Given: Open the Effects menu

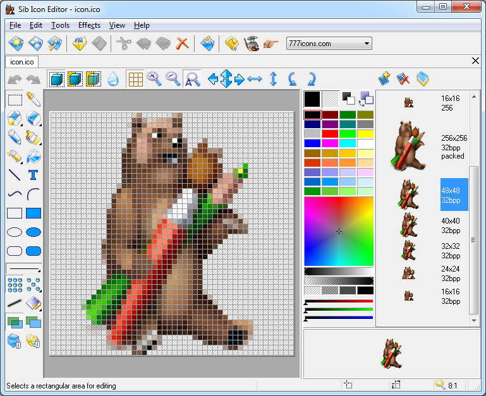Looking at the screenshot, I should coord(89,25).
